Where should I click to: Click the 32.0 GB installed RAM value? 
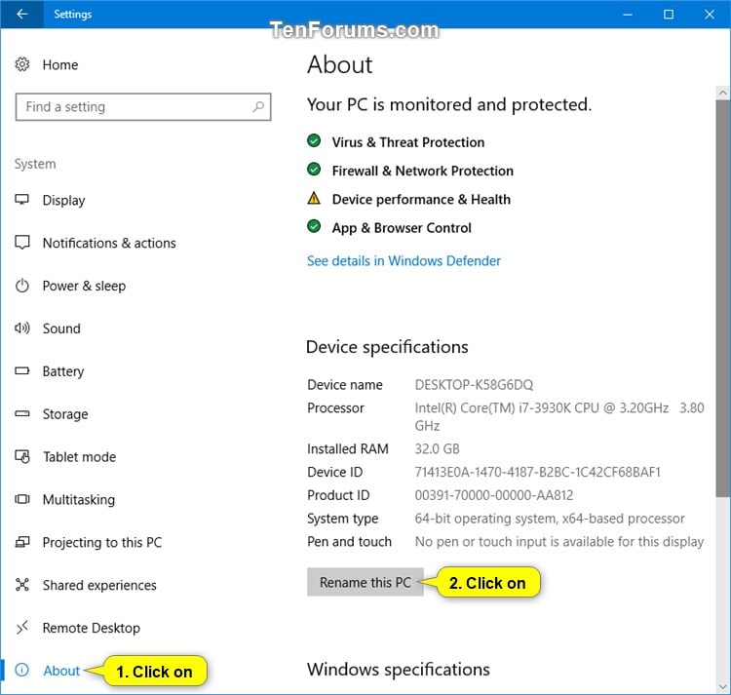[437, 448]
